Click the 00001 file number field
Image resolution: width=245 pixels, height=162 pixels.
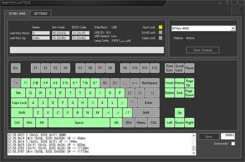[228, 136]
